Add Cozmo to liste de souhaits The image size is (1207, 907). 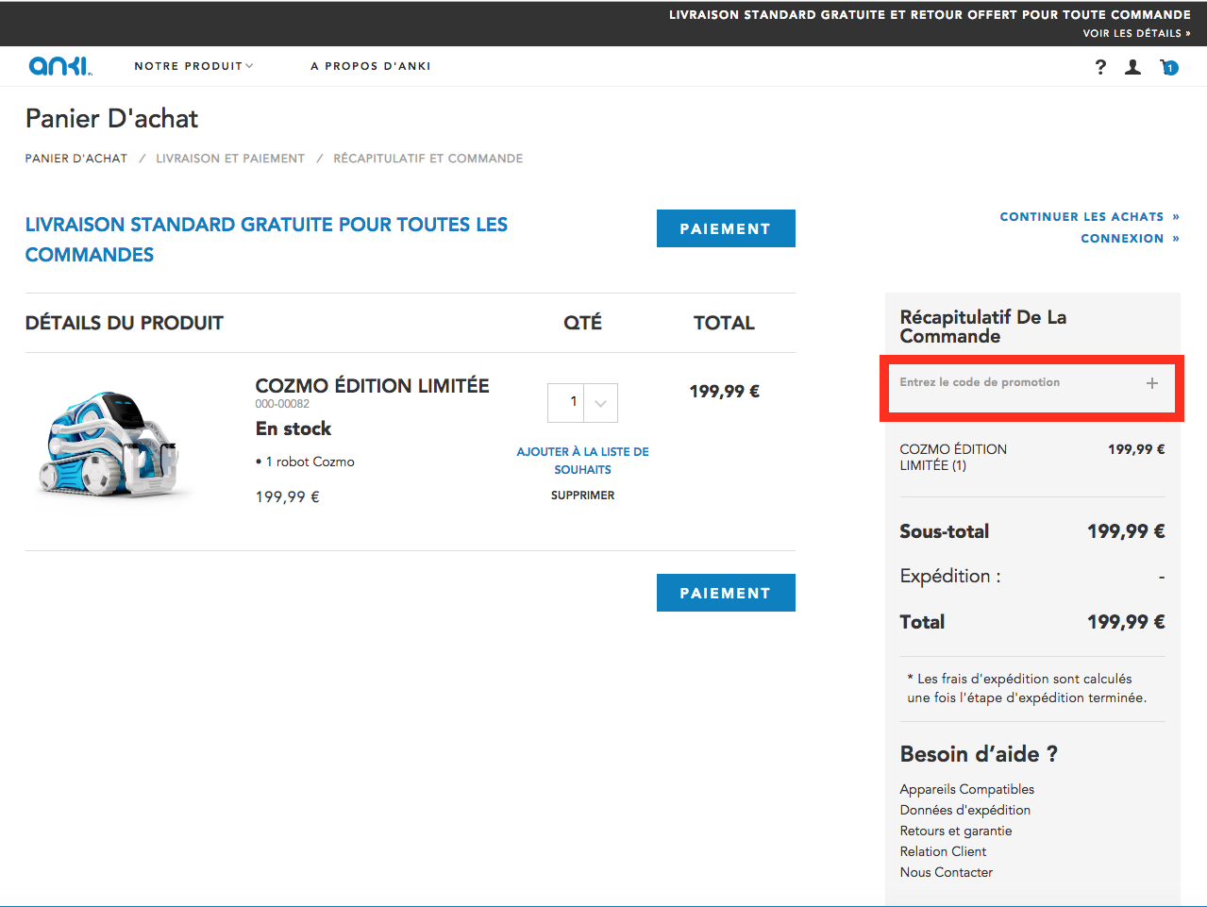point(582,461)
